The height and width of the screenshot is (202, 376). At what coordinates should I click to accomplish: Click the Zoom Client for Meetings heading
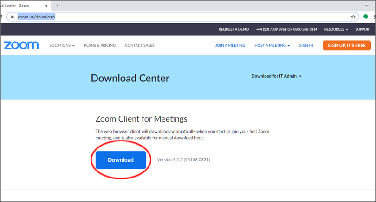click(141, 119)
